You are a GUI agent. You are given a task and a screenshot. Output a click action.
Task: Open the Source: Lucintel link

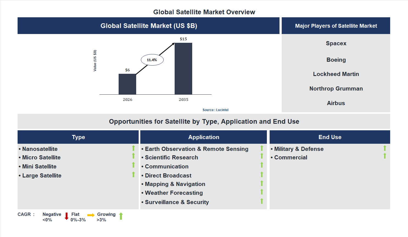click(215, 110)
